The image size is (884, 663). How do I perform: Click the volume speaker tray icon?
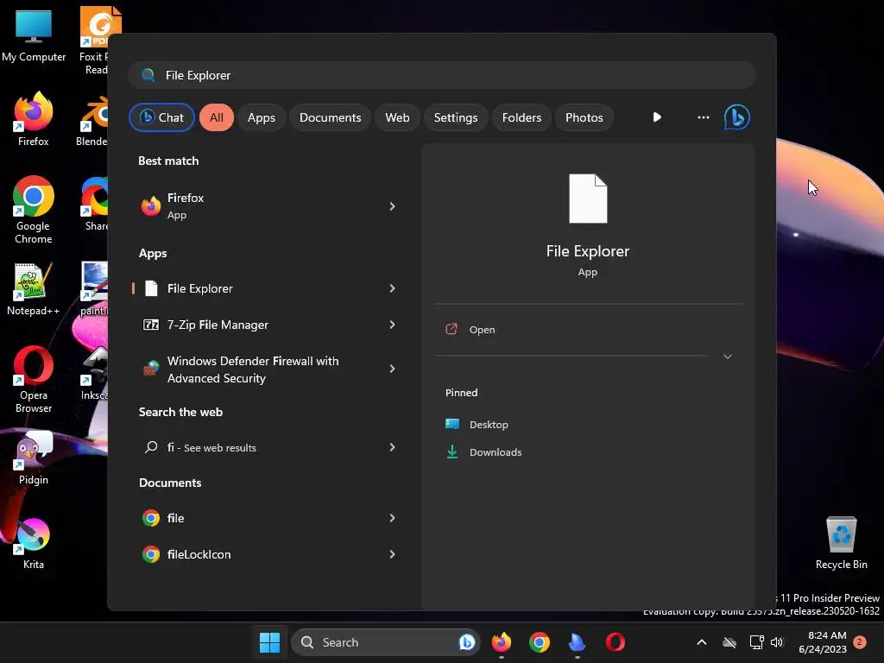pyautogui.click(x=777, y=642)
